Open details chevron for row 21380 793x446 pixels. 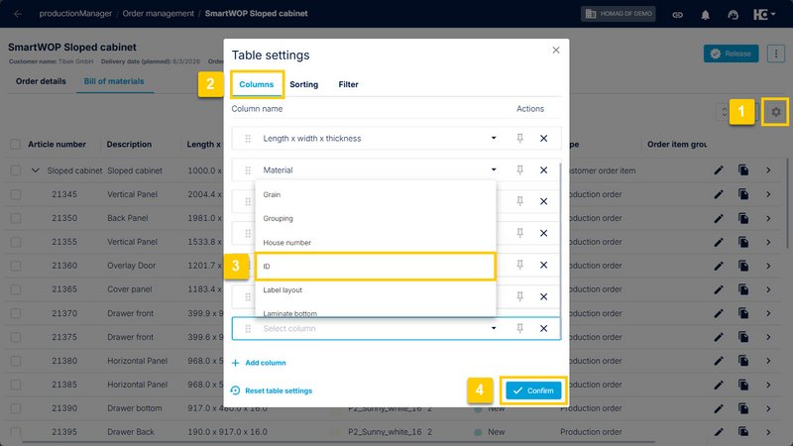point(768,361)
